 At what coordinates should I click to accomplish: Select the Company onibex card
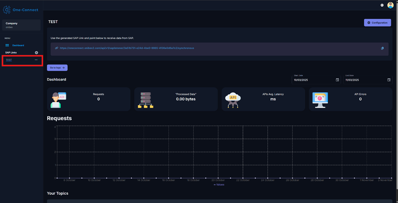tap(21, 25)
